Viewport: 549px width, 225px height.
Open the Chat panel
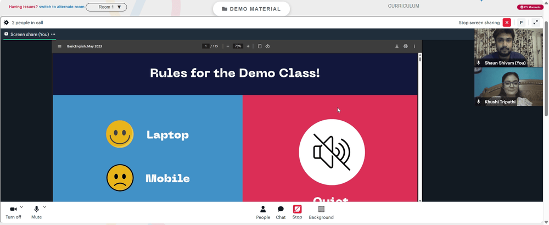point(281,212)
